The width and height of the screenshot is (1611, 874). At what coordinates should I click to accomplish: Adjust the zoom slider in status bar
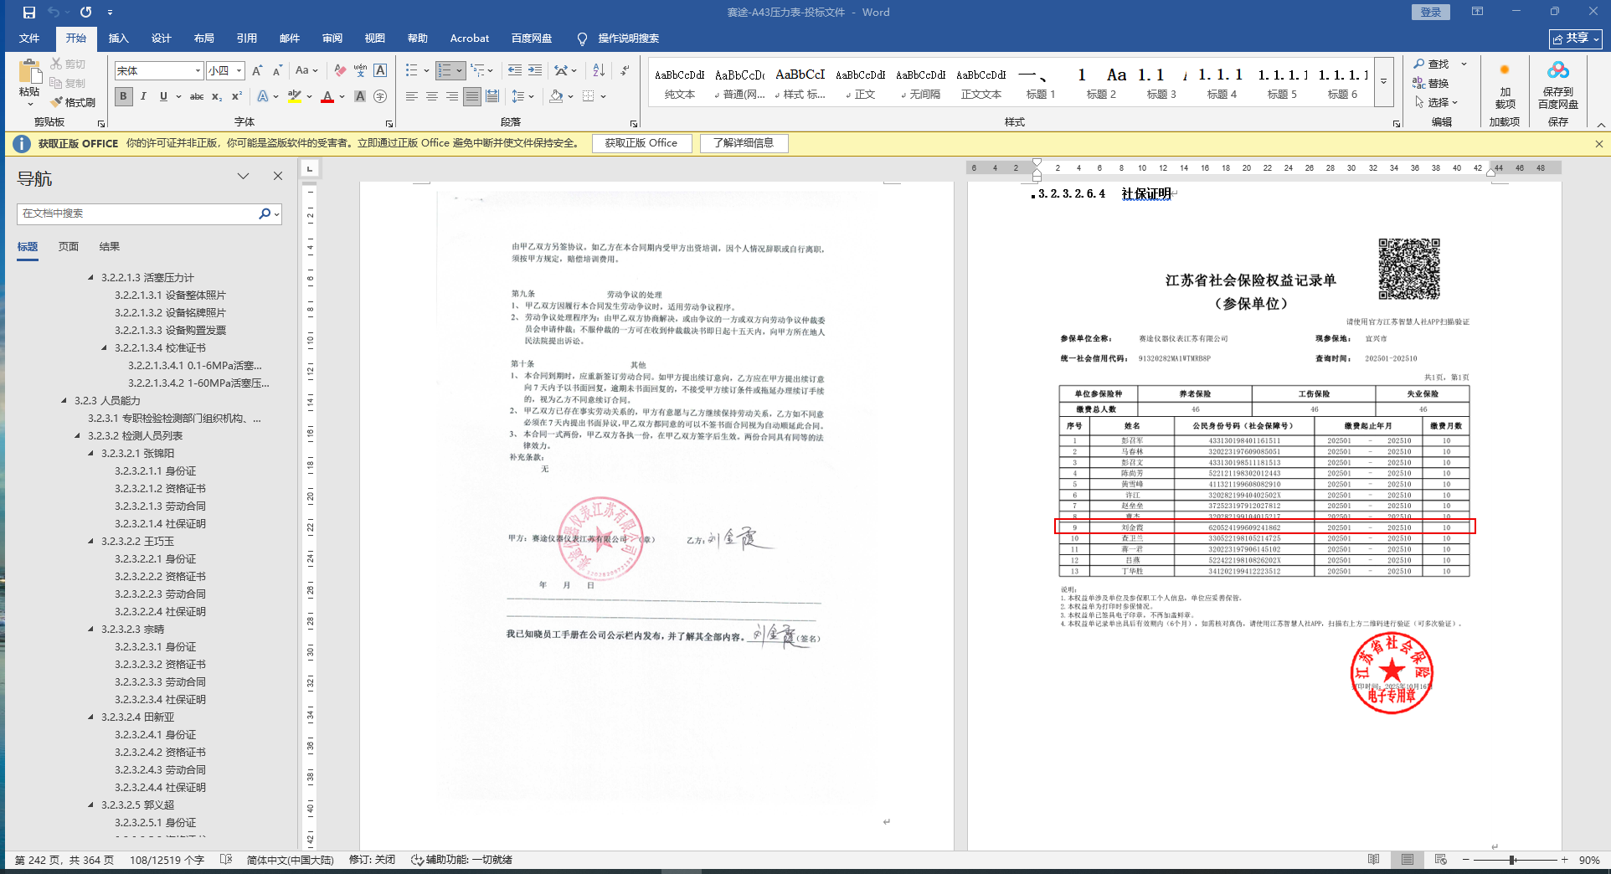coord(1512,860)
